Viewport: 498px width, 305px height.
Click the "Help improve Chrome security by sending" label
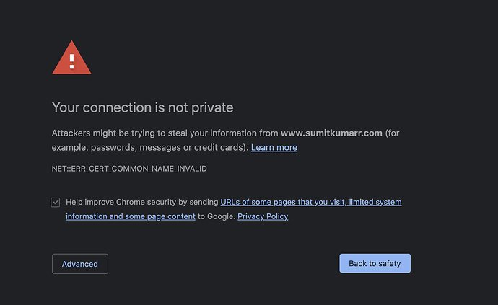(142, 202)
